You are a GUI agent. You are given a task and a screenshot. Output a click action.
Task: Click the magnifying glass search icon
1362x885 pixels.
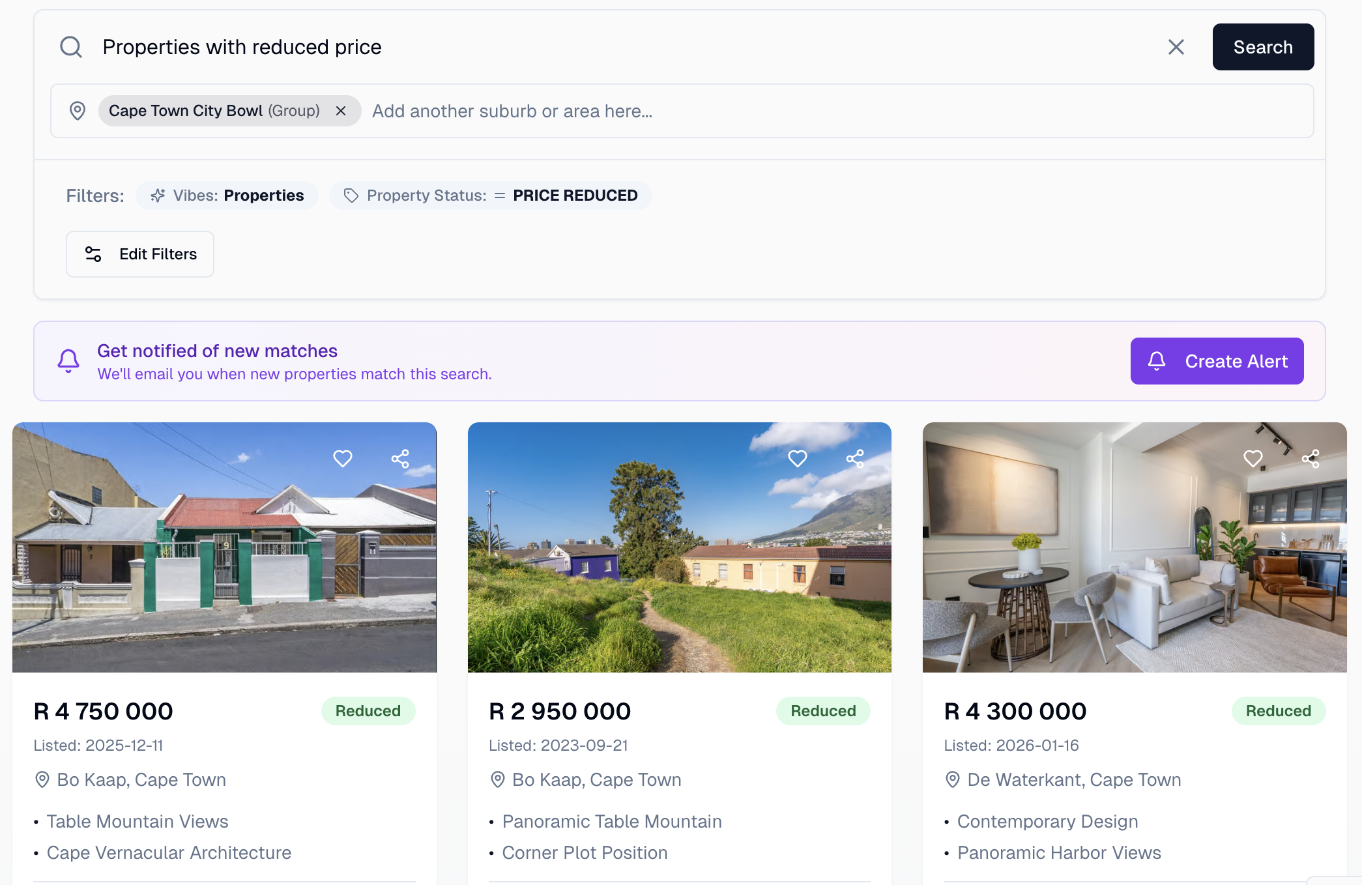pos(71,47)
